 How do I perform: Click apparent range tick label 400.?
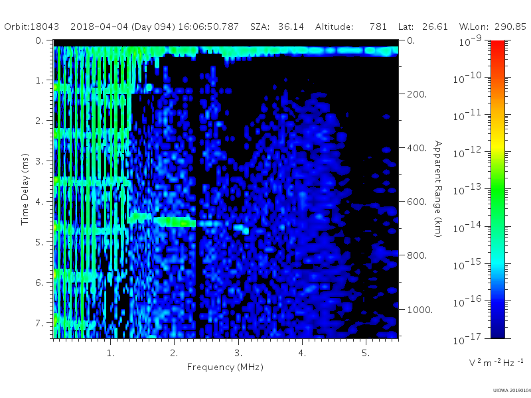pyautogui.click(x=417, y=148)
